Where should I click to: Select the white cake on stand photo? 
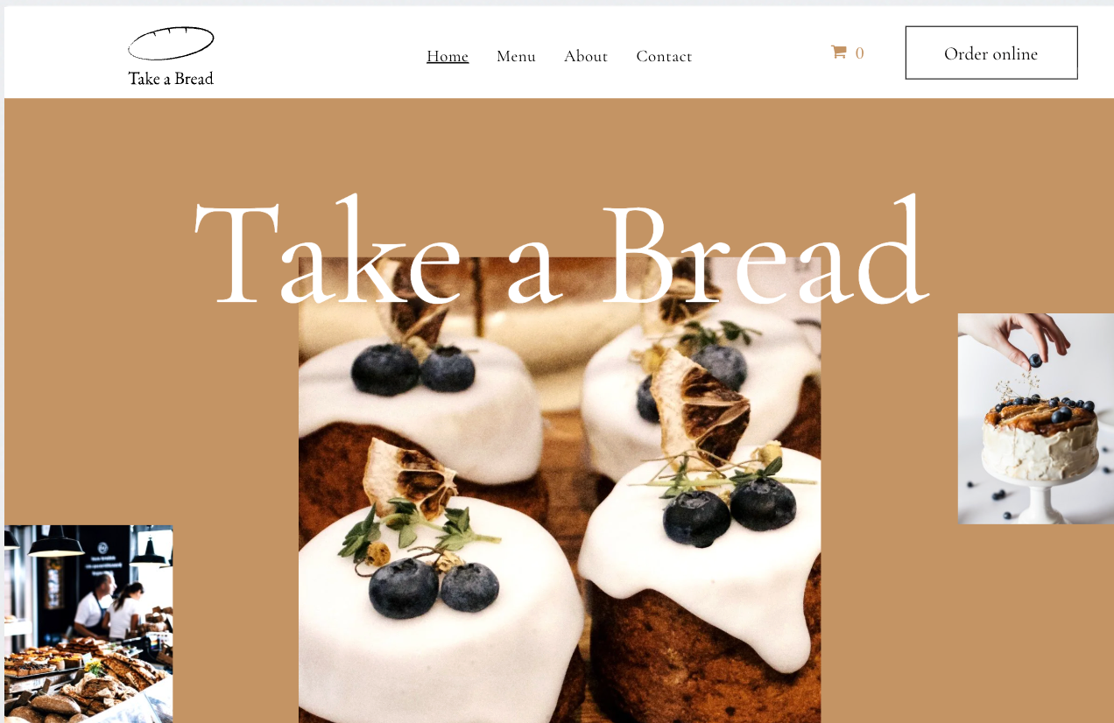(1036, 418)
